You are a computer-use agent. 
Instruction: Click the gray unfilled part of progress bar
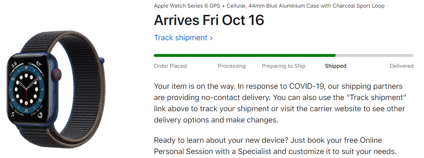point(375,55)
